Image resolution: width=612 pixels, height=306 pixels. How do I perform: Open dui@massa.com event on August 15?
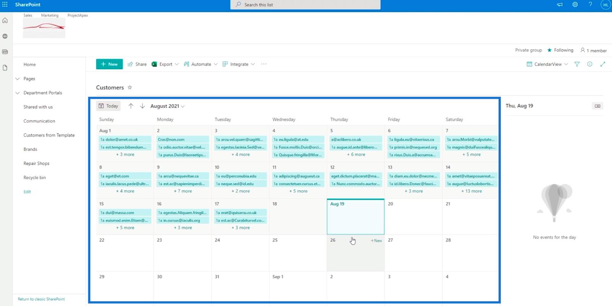tap(125, 213)
